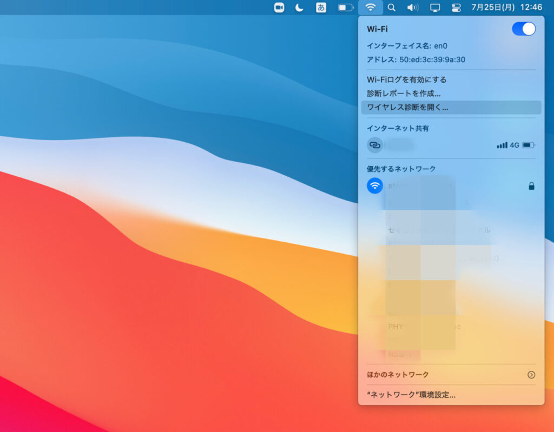
Task: Click the lock icon of preferred network
Action: tap(531, 186)
